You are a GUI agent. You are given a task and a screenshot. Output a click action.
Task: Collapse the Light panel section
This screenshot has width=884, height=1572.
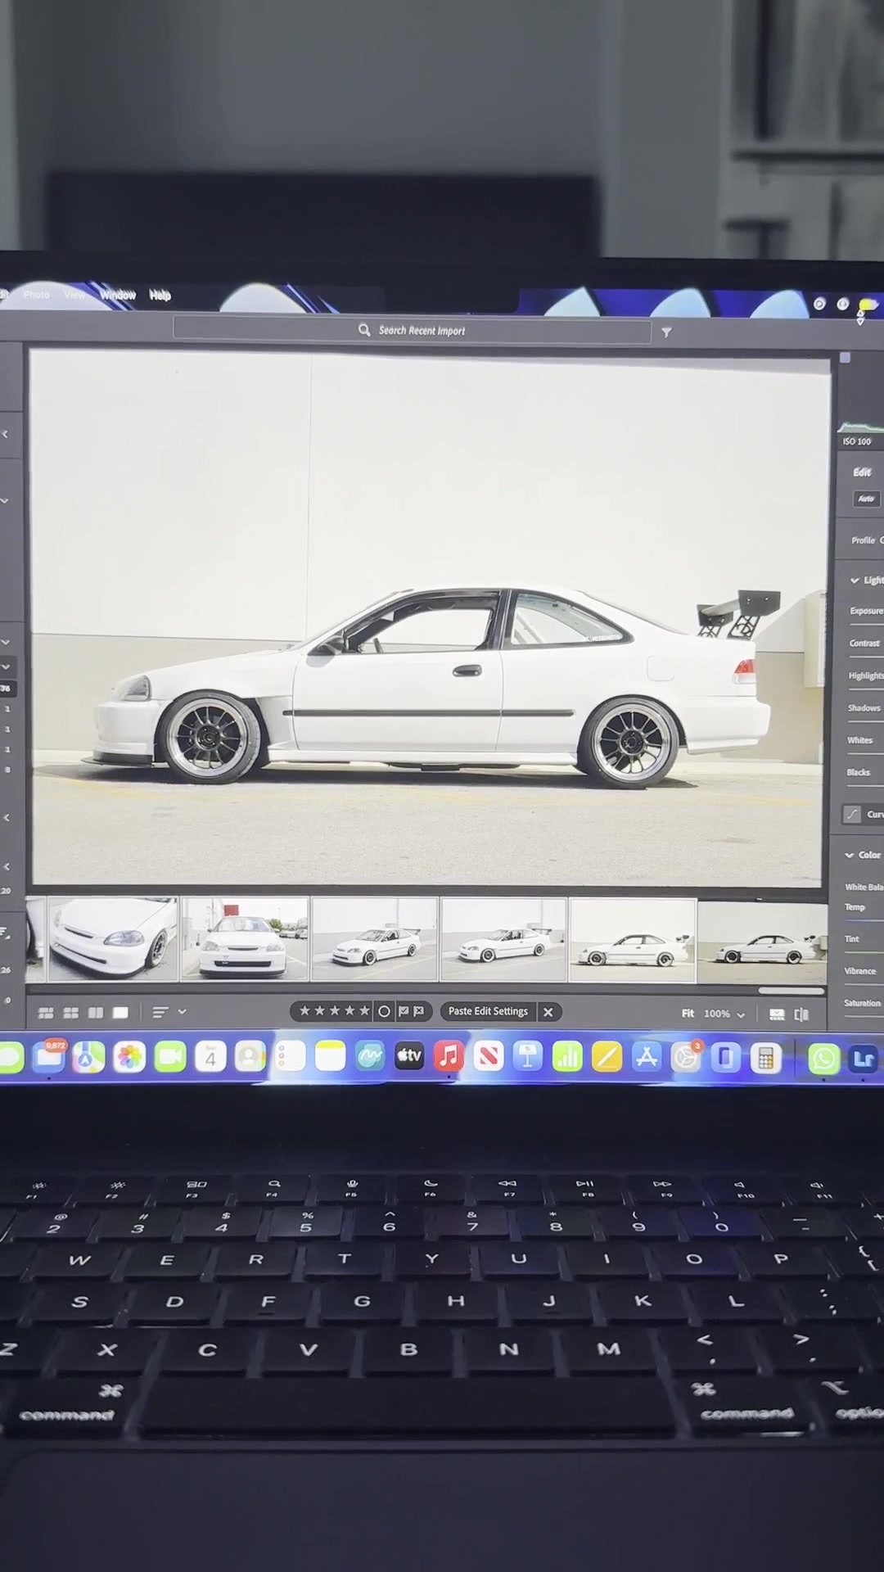(x=855, y=580)
